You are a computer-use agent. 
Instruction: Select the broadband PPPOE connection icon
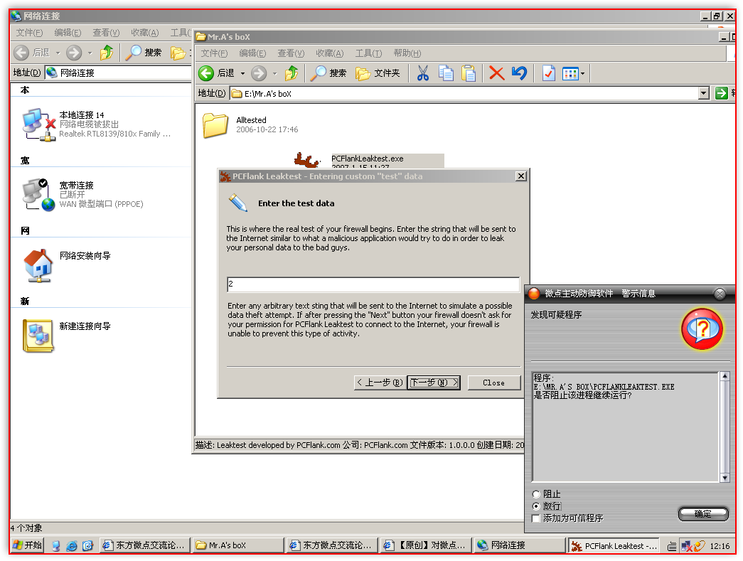[38, 195]
